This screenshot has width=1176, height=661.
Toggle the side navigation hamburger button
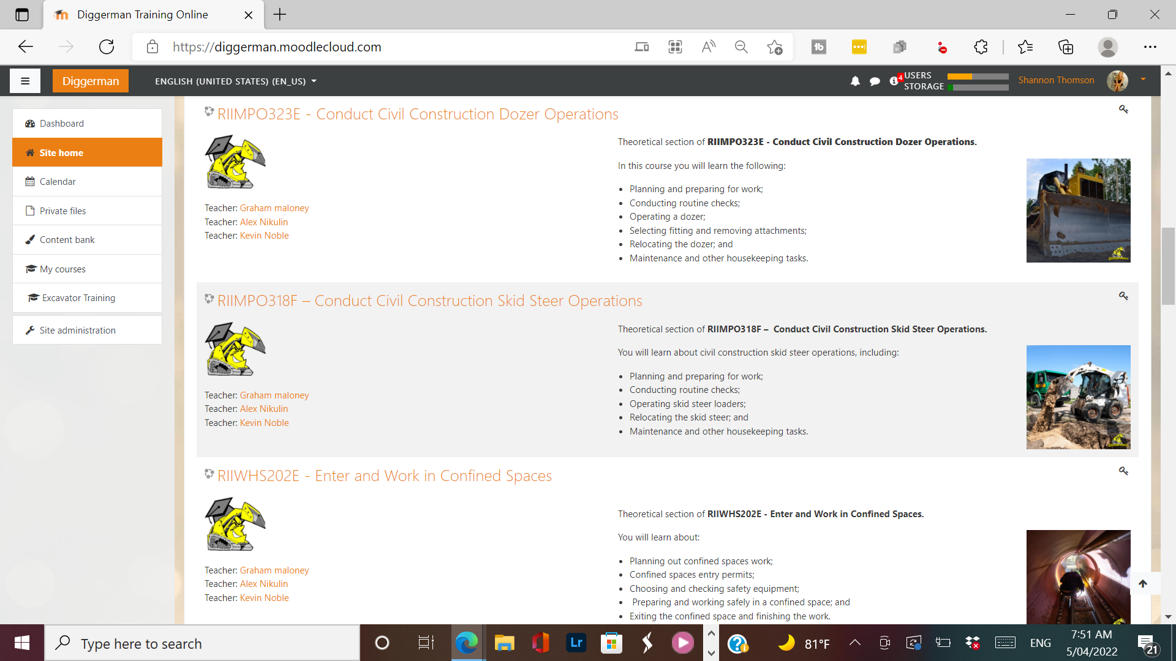tap(25, 81)
